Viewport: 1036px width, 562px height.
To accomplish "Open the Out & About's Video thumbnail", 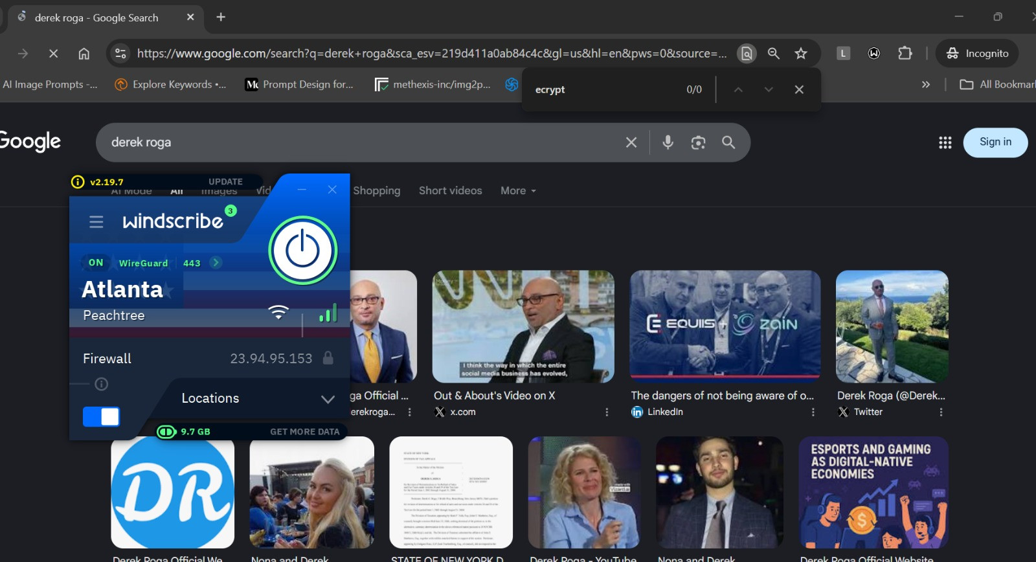I will click(523, 326).
